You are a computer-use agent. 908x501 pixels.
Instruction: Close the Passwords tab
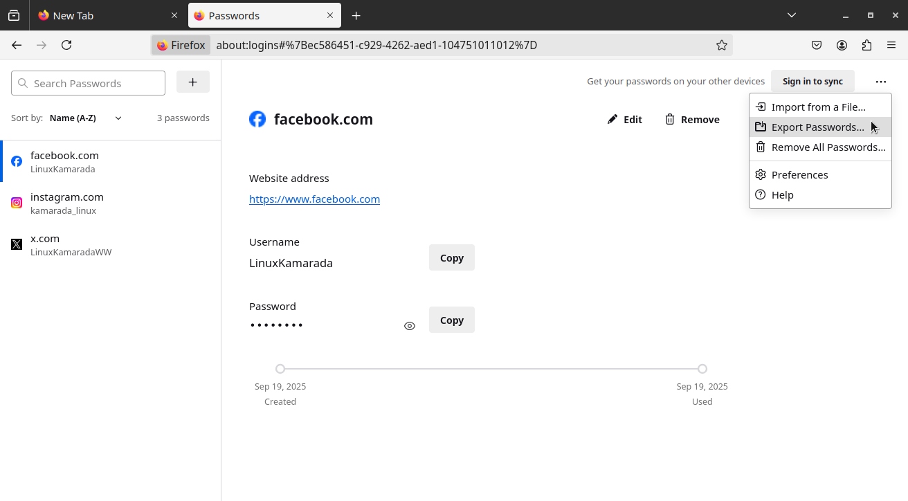(330, 15)
